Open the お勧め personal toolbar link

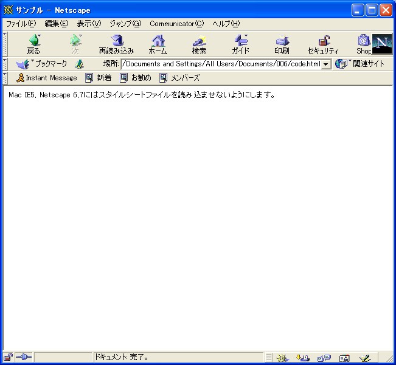pyautogui.click(x=136, y=78)
